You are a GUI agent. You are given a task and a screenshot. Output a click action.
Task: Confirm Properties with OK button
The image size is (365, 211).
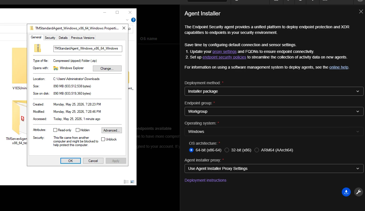[x=70, y=161]
